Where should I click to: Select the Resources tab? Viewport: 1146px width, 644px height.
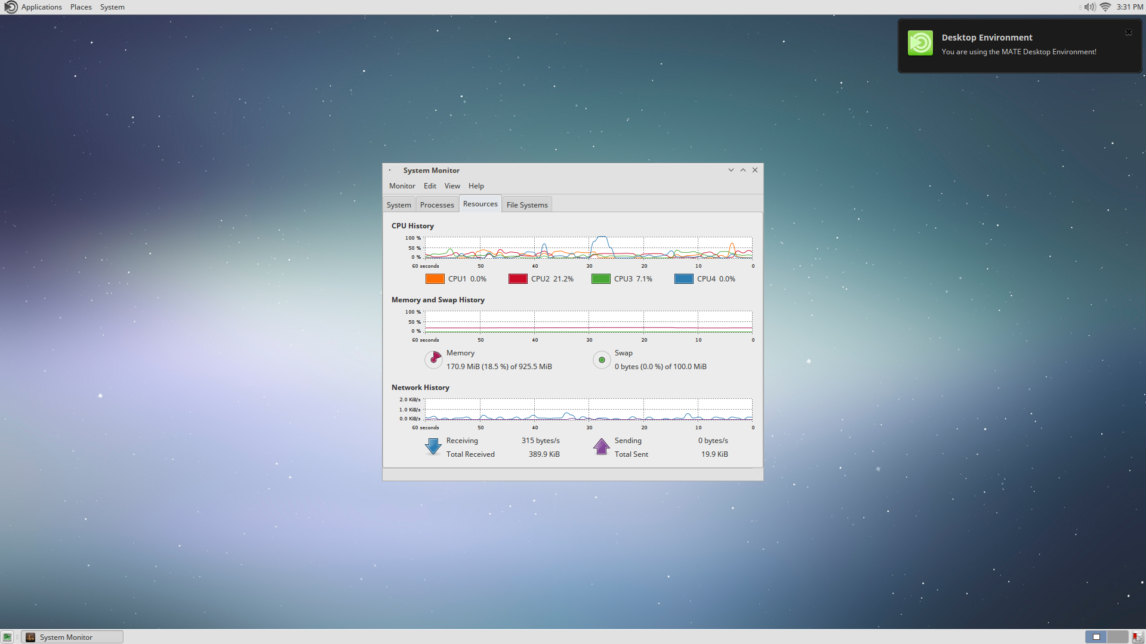pos(480,204)
